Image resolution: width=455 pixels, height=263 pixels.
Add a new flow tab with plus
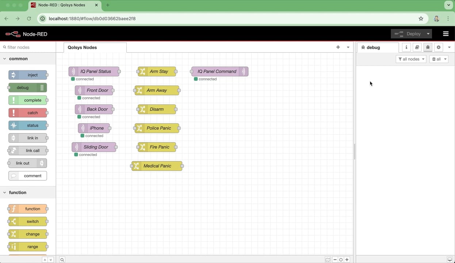(x=338, y=47)
